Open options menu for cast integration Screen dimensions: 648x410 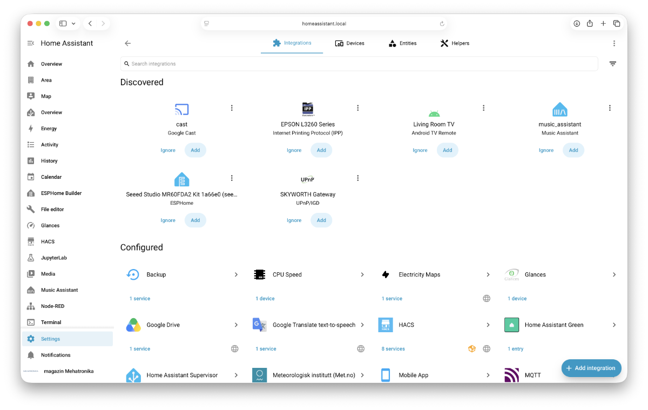point(232,108)
